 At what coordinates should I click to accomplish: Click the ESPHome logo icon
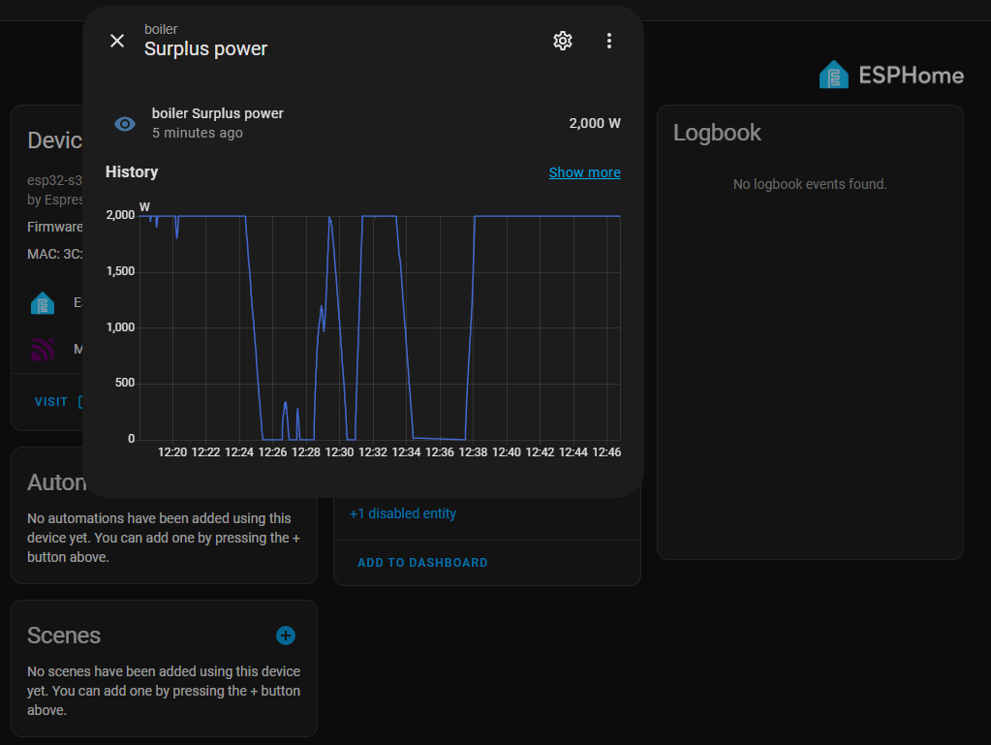(834, 76)
